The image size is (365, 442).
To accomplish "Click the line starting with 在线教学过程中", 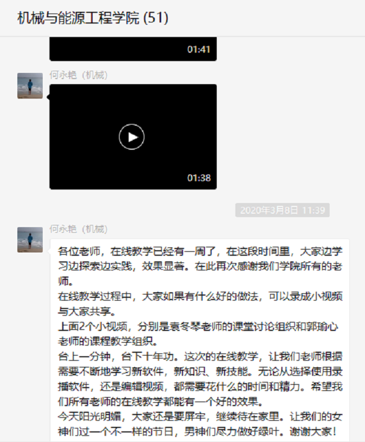I will (200, 296).
